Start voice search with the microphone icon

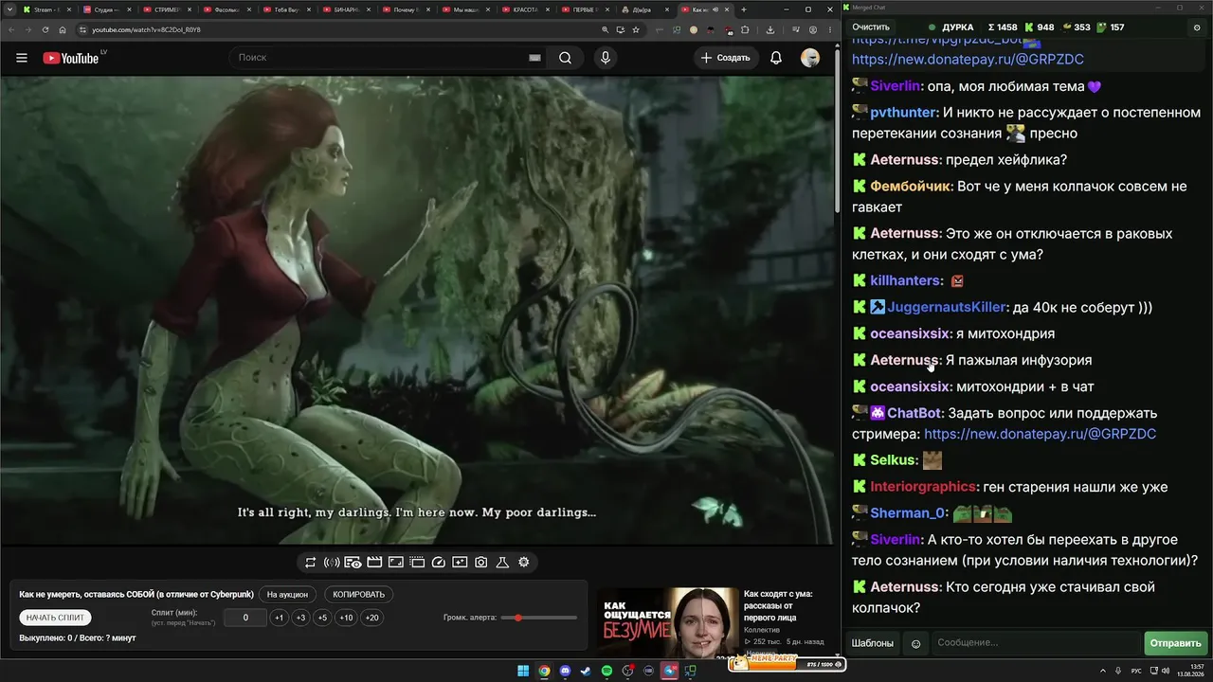click(606, 58)
